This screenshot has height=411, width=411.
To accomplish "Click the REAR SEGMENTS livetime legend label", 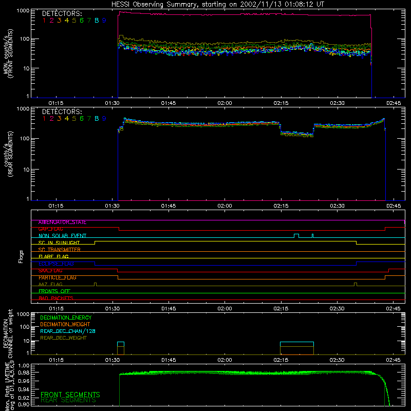I will coord(68,400).
